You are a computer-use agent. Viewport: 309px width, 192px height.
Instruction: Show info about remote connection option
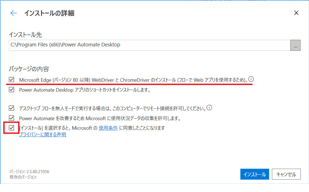point(209,108)
